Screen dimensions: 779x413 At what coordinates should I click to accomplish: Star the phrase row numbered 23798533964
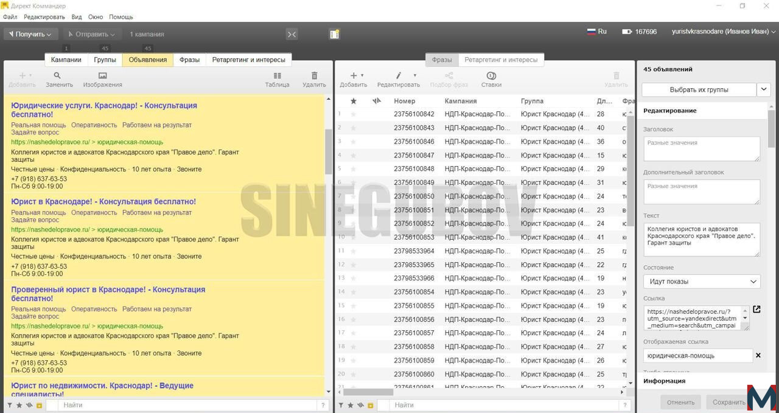coord(353,251)
